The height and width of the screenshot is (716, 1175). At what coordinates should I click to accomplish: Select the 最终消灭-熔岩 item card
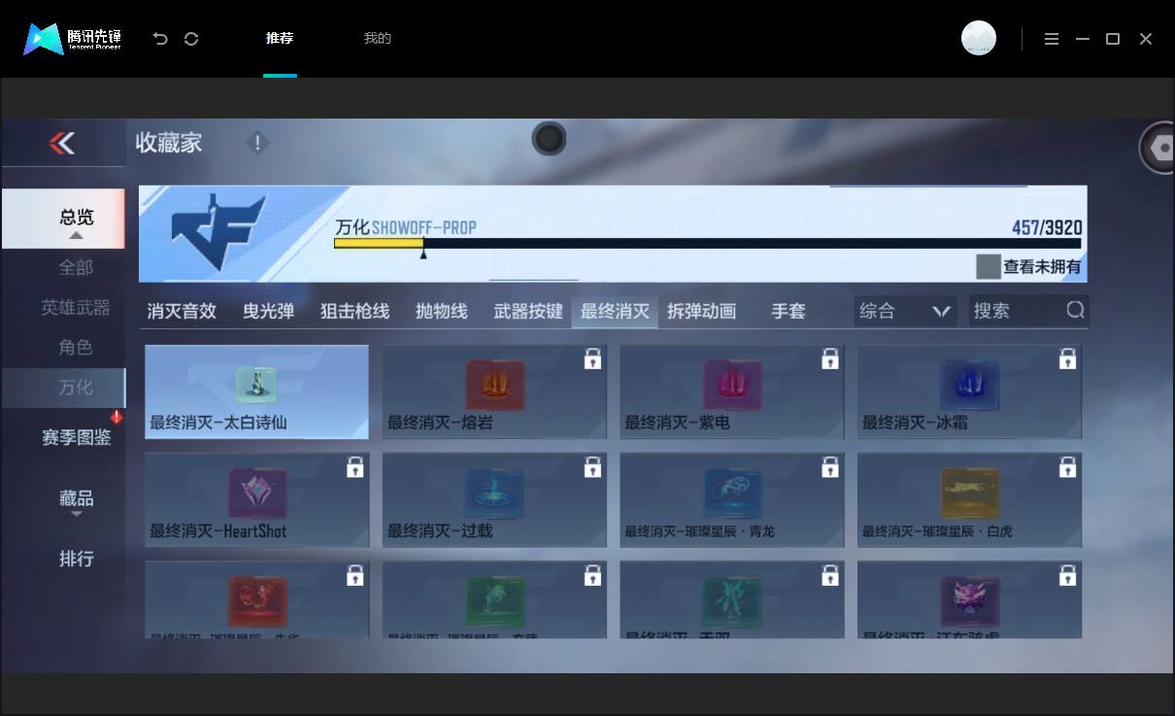pyautogui.click(x=494, y=392)
